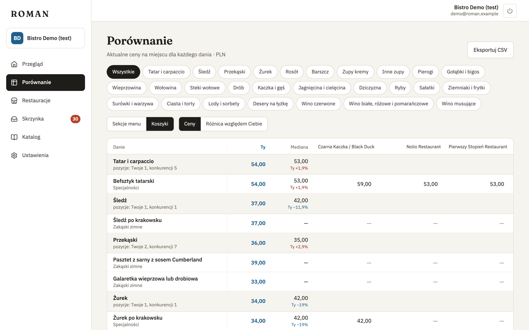The width and height of the screenshot is (529, 330).
Task: Click the demo@roman.example account email
Action: [x=474, y=14]
